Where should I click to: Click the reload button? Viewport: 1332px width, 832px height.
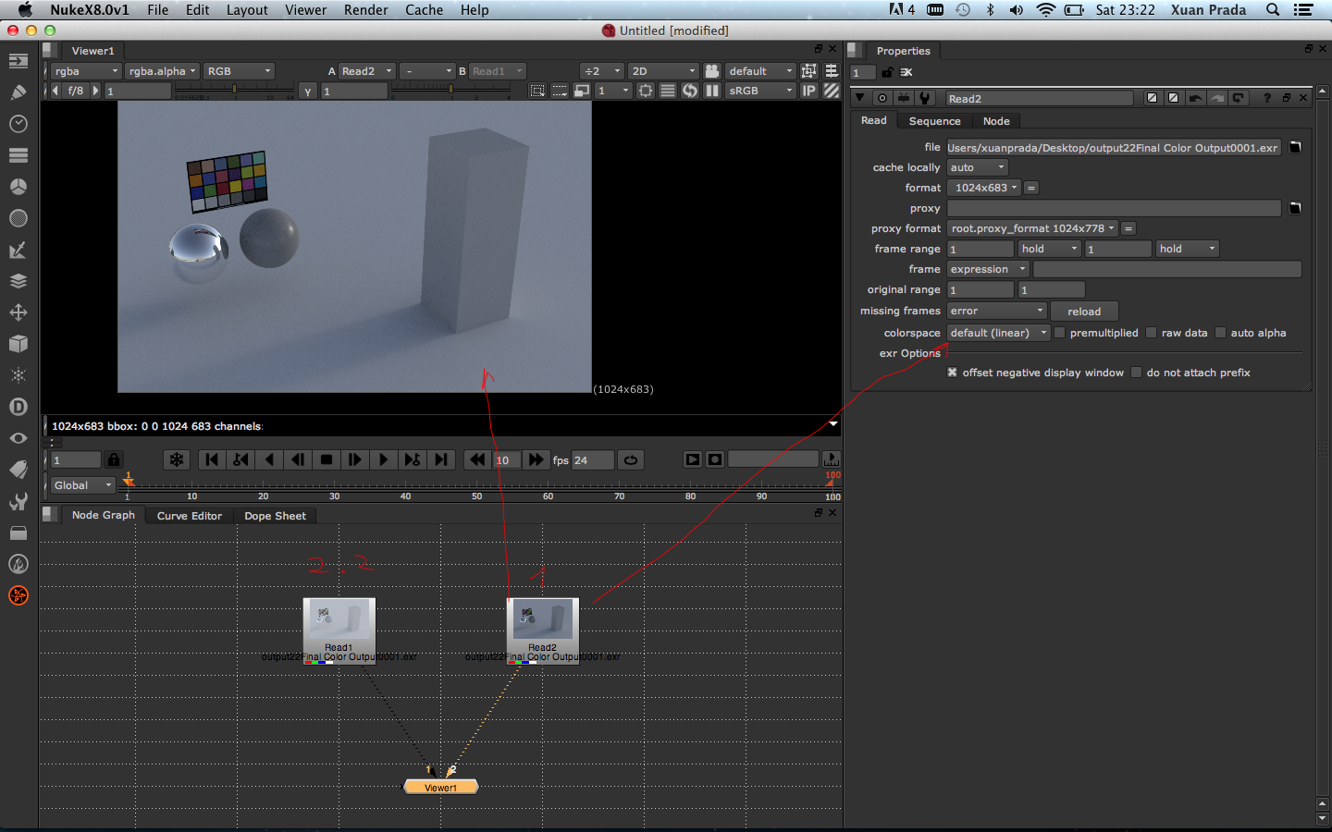tap(1084, 312)
